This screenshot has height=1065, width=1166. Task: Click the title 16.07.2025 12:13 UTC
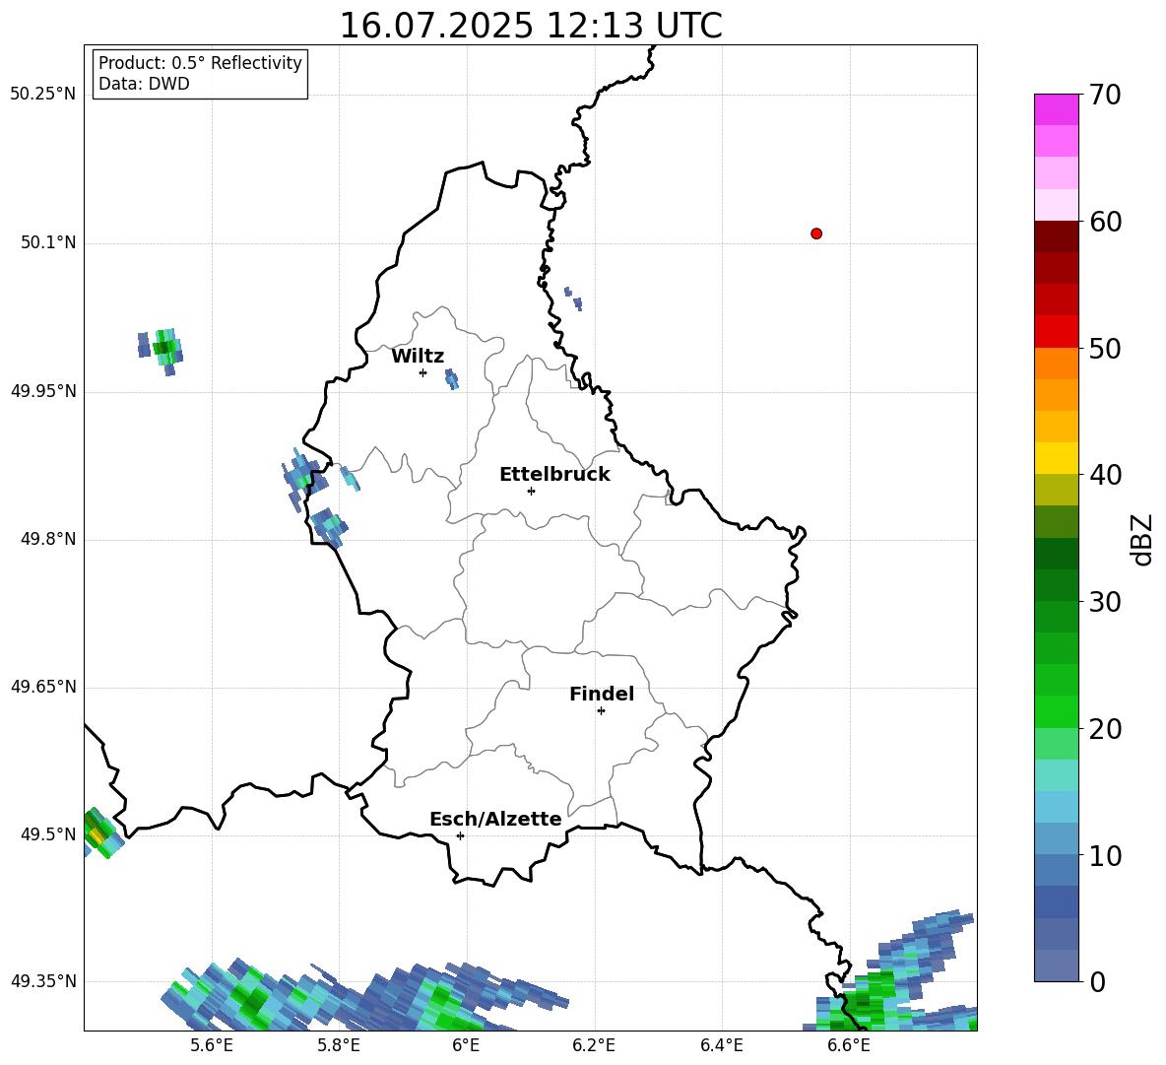(x=531, y=26)
